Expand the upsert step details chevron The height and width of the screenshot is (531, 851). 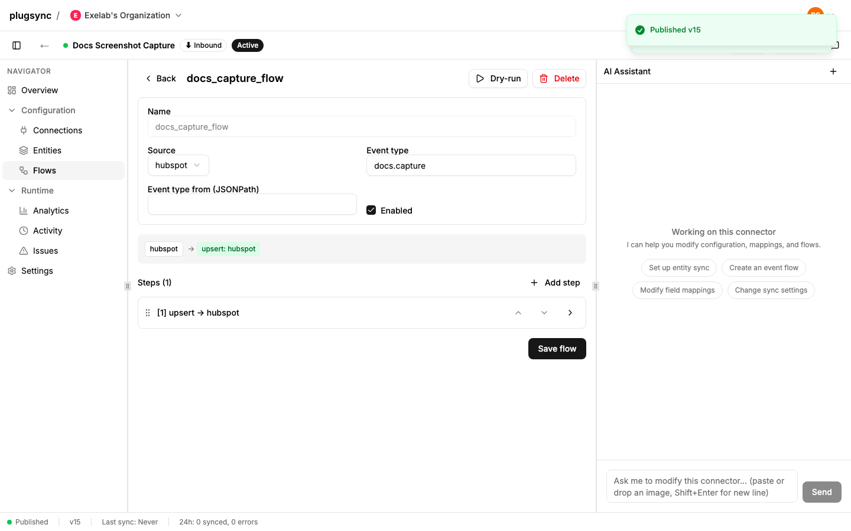coord(570,313)
